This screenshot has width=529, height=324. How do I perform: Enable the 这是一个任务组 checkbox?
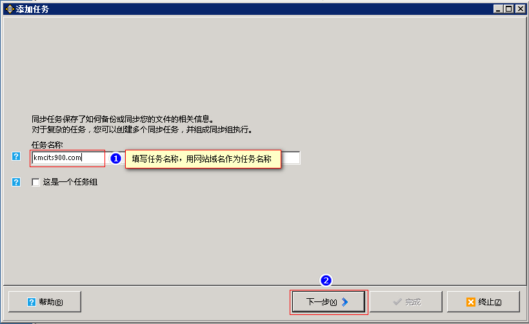[x=35, y=182]
